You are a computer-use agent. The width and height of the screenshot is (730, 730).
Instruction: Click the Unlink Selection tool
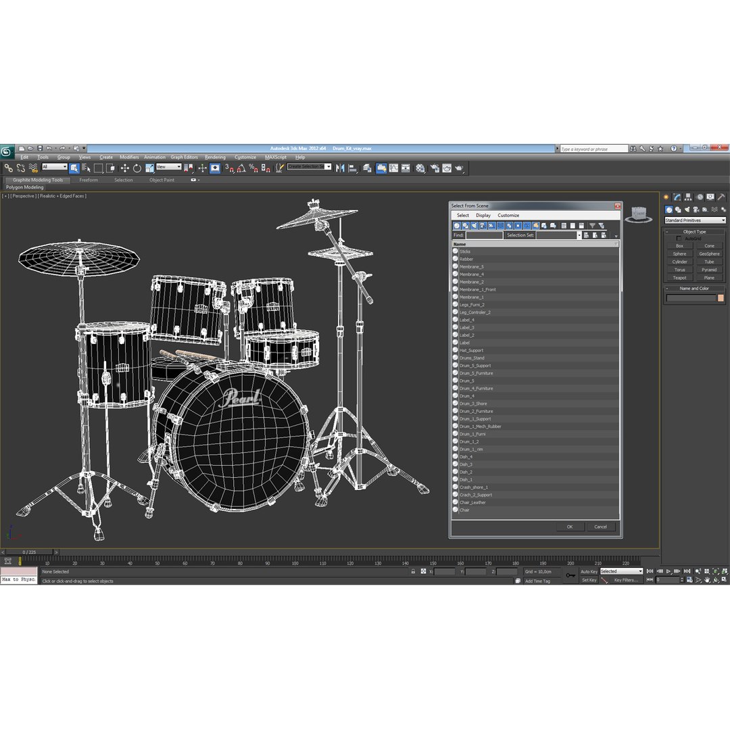tap(21, 168)
